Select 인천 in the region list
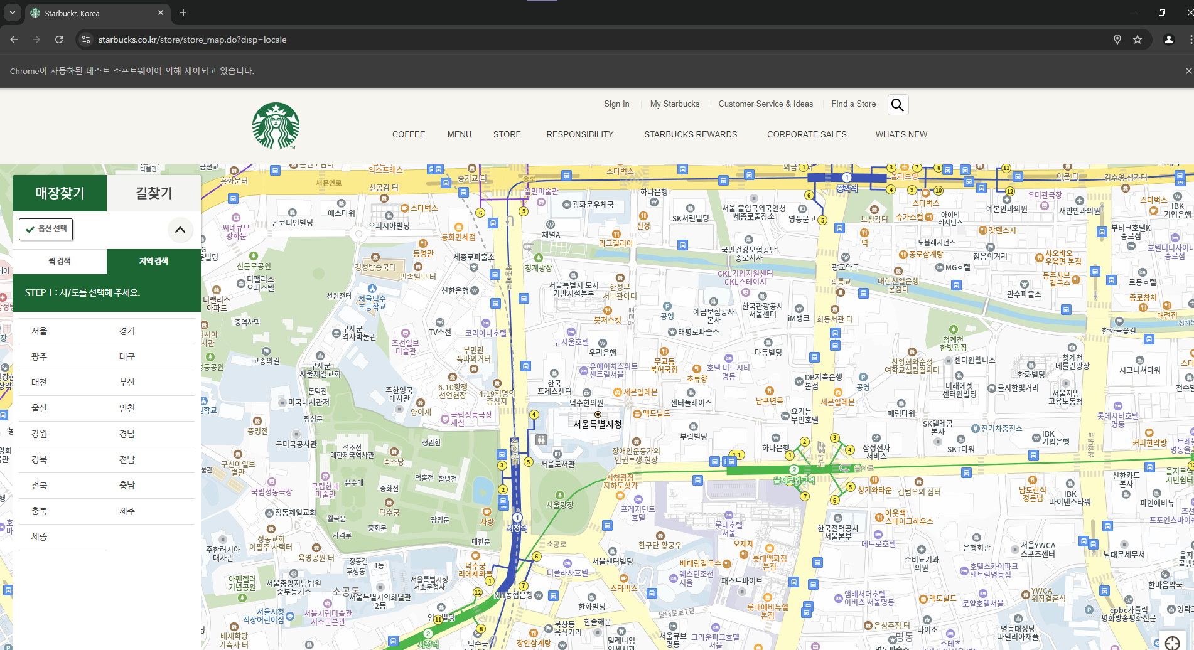 point(127,408)
